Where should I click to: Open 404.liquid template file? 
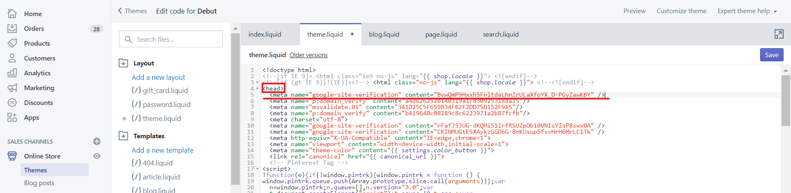click(152, 163)
